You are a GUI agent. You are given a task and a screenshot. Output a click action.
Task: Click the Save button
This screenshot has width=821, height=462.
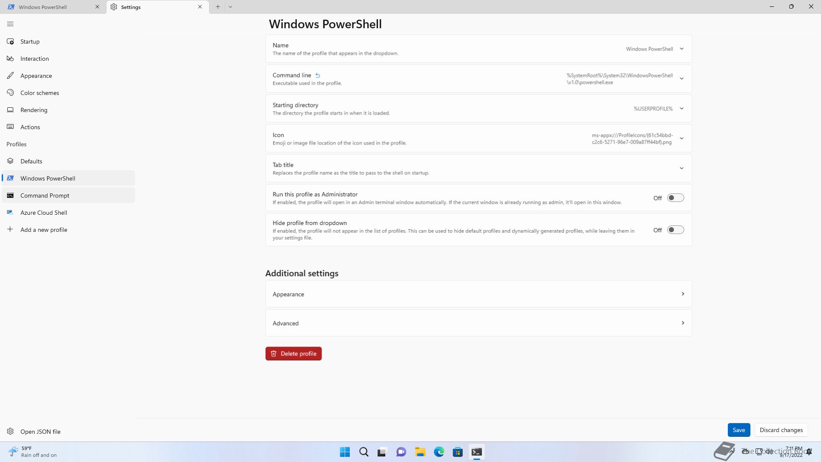739,430
